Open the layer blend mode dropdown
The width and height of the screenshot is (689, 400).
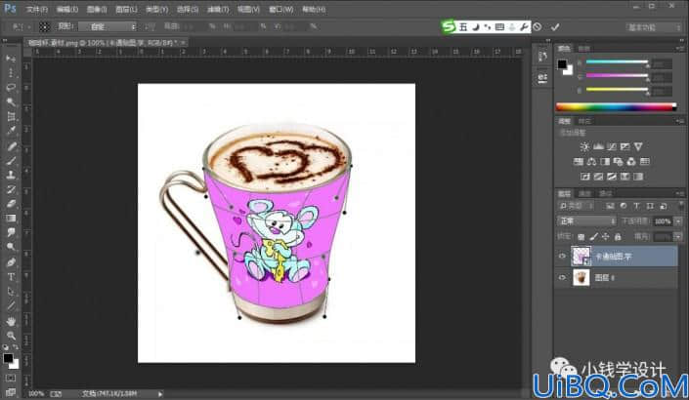click(586, 220)
